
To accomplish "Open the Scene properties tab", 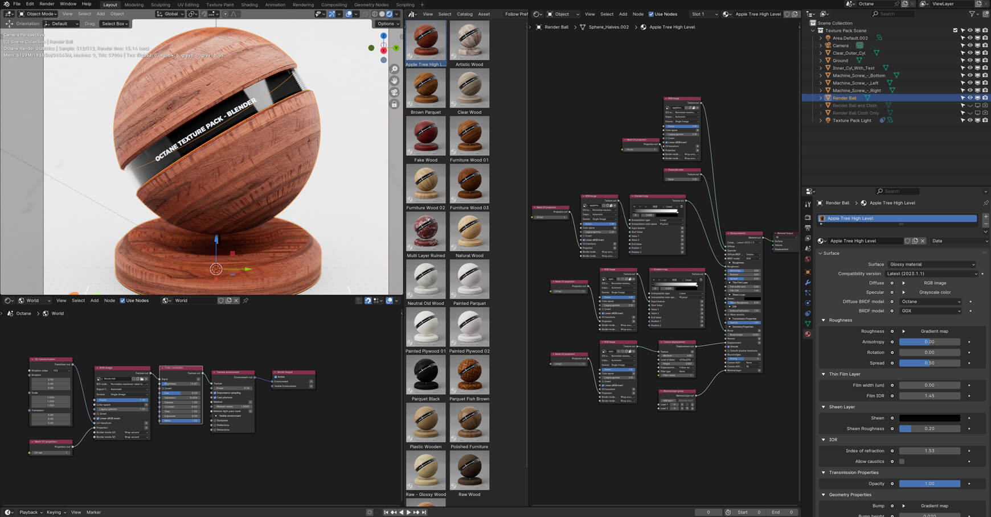I will 808,249.
